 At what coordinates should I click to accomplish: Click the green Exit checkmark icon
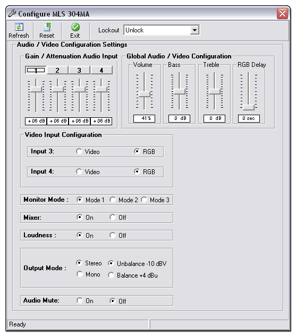pyautogui.click(x=75, y=27)
